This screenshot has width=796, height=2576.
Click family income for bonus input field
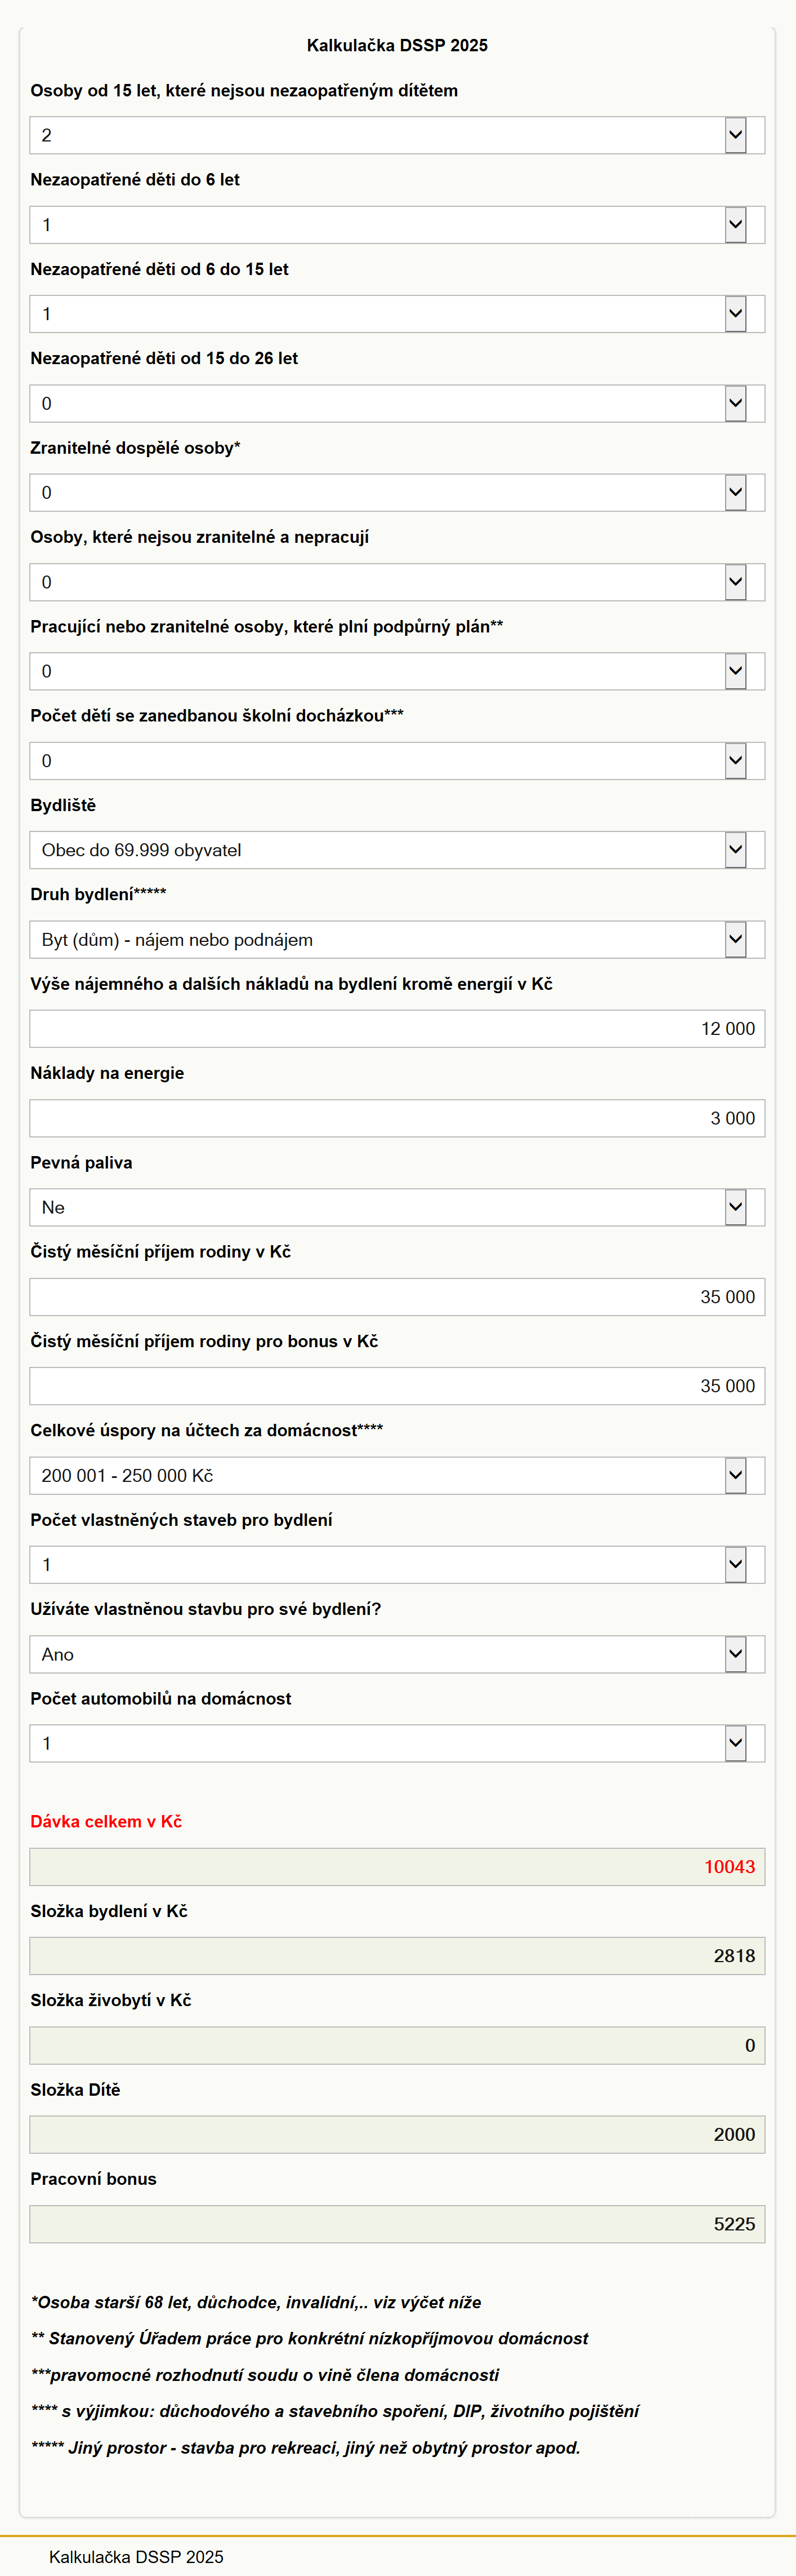pyautogui.click(x=397, y=1386)
